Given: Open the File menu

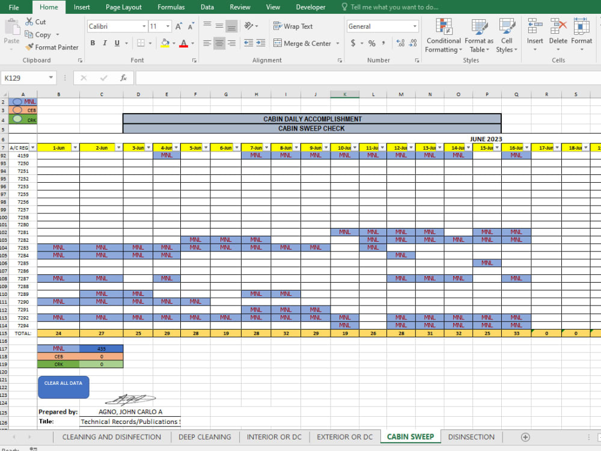Looking at the screenshot, I should pos(14,7).
